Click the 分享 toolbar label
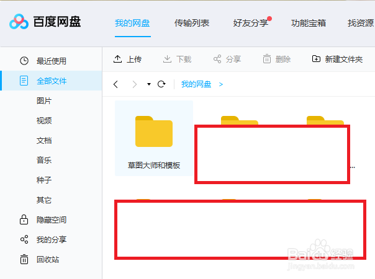This screenshot has height=279, width=375. click(x=233, y=60)
